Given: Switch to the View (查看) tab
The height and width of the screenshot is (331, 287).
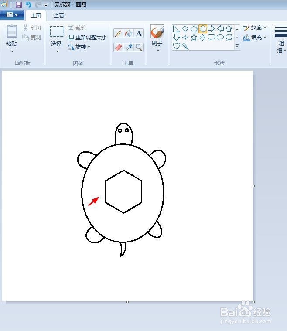Looking at the screenshot, I should tap(59, 16).
